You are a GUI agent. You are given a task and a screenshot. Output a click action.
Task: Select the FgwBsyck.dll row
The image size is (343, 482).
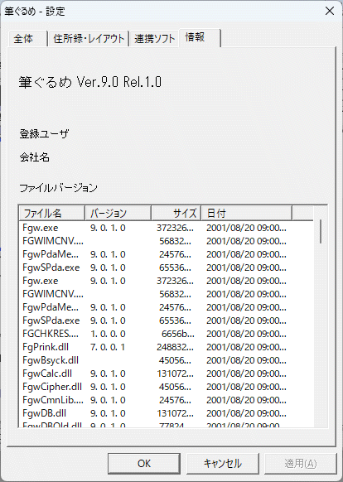pyautogui.click(x=167, y=360)
